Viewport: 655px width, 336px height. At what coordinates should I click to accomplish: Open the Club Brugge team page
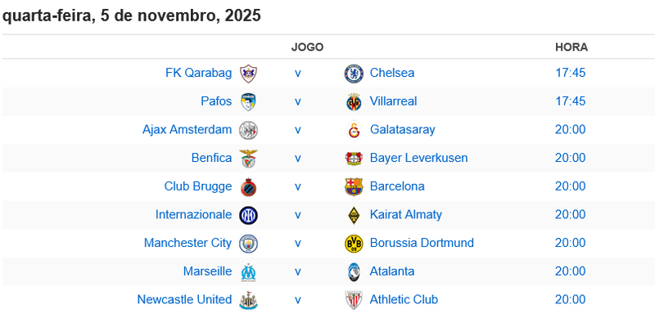pyautogui.click(x=197, y=186)
